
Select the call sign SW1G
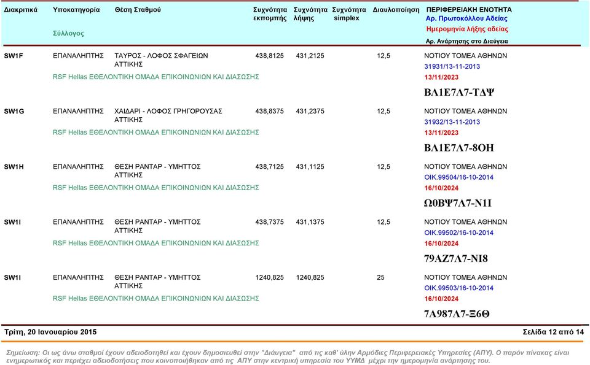[14, 112]
